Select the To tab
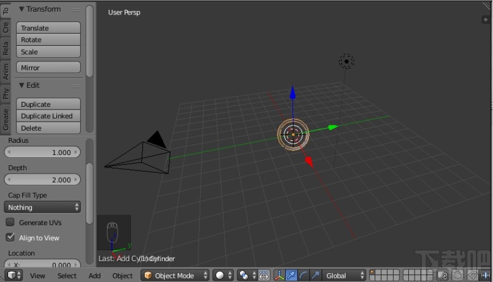493x282 pixels. click(5, 11)
